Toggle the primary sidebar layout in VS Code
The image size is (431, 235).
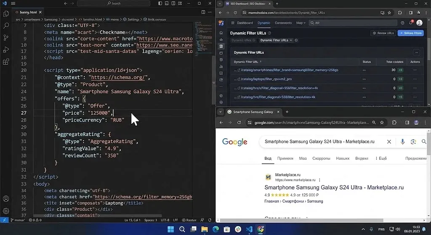(161, 3)
